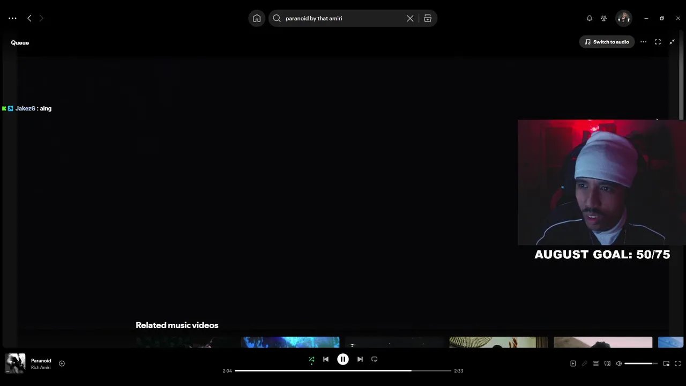
Task: Go back with the left arrow
Action: (x=29, y=18)
